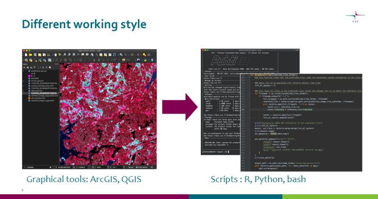
Task: Open the Python Console icon in QGIS
Action: (x=145, y=60)
